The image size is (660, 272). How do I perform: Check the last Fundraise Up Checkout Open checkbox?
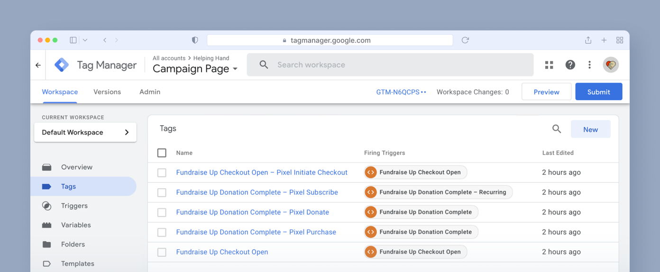point(162,252)
